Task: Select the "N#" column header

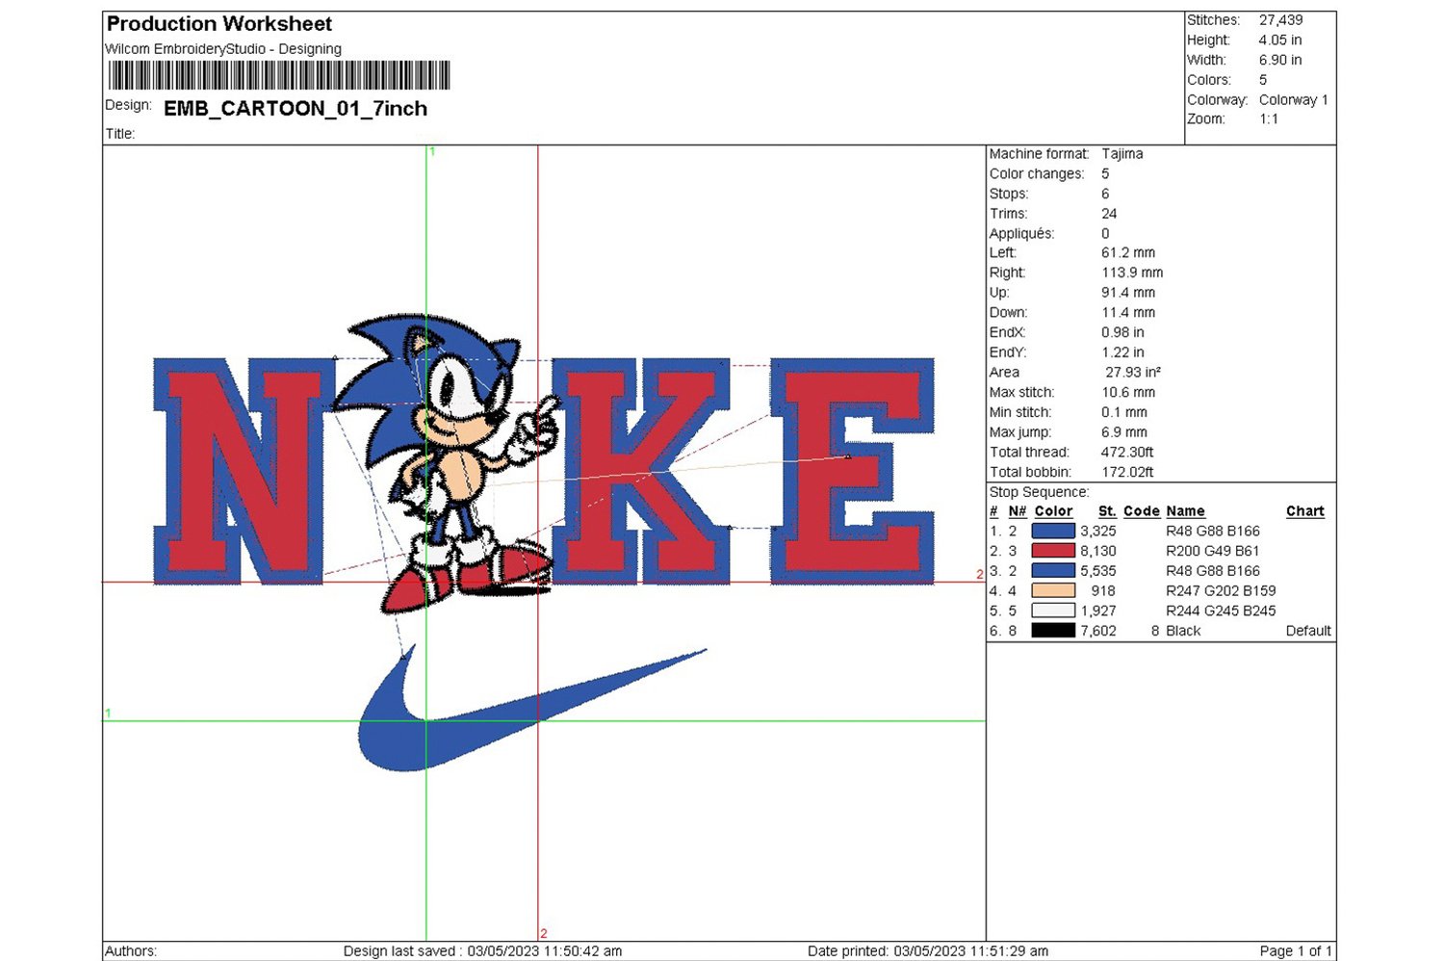Action: (x=1018, y=511)
